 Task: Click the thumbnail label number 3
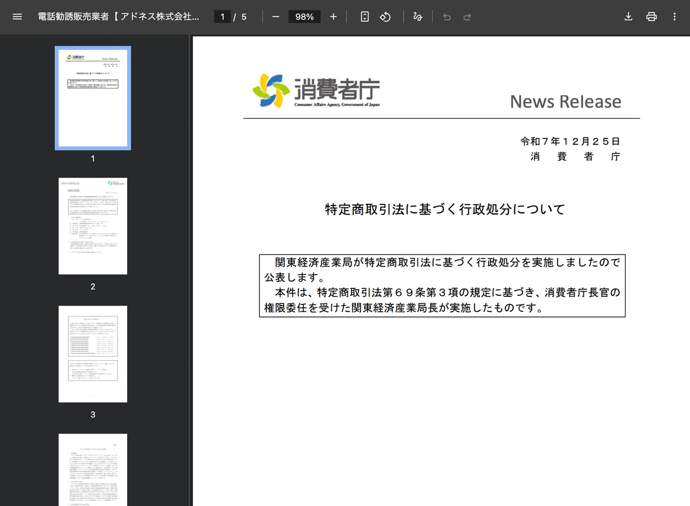pos(93,415)
